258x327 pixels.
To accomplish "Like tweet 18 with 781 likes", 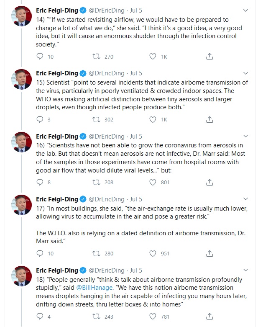I will (x=153, y=317).
